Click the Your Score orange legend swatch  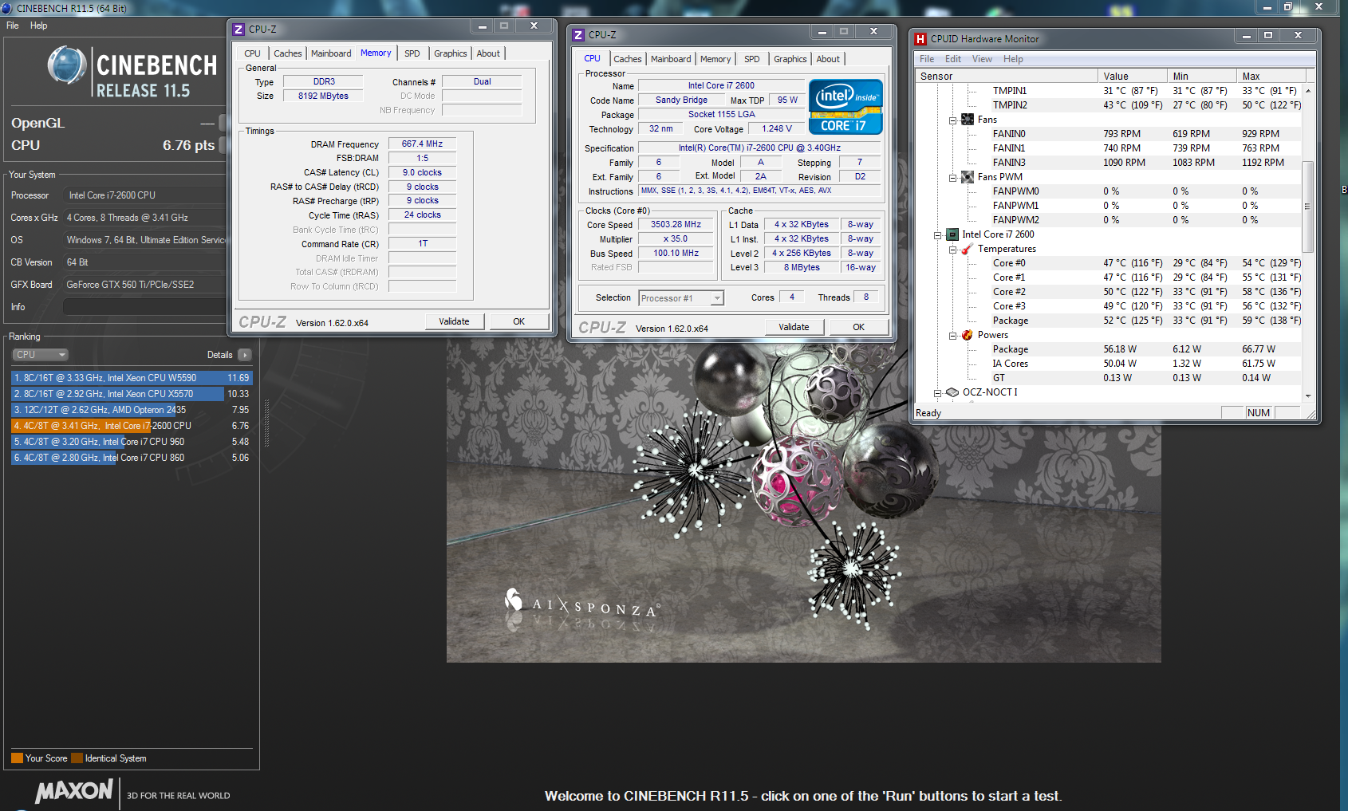(x=17, y=758)
